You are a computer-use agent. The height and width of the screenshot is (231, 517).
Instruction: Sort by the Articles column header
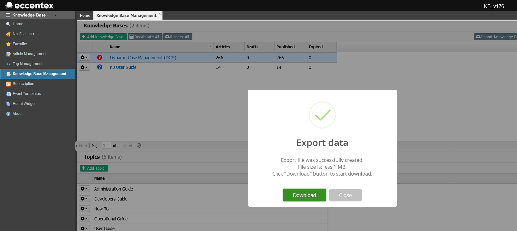tap(229, 47)
